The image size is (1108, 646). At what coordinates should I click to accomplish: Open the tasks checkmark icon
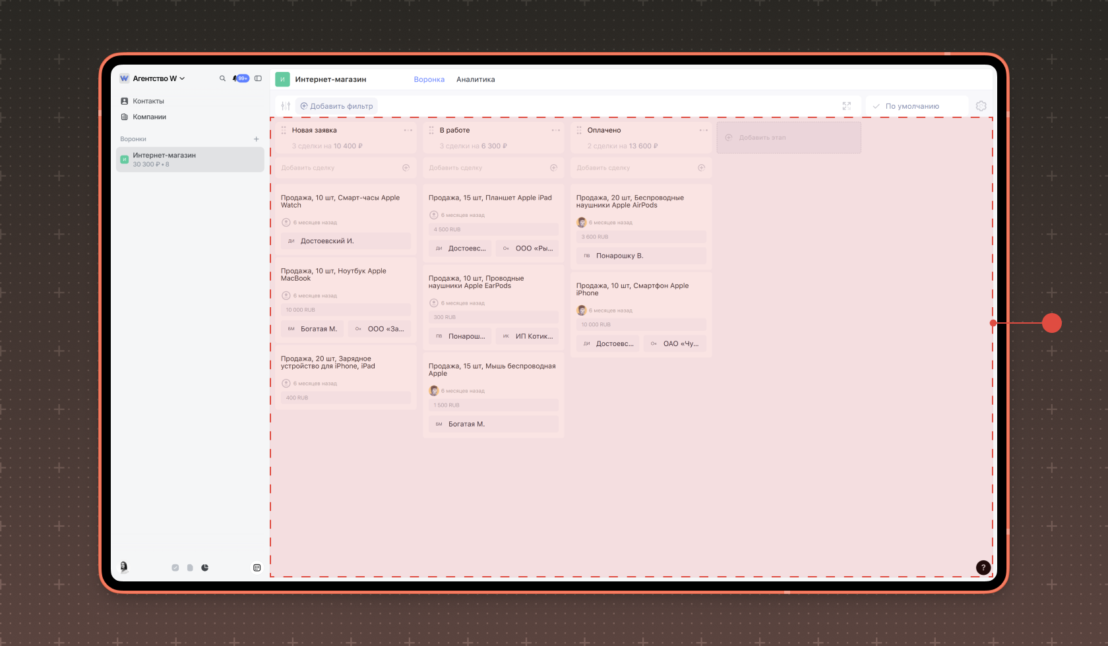pos(175,568)
